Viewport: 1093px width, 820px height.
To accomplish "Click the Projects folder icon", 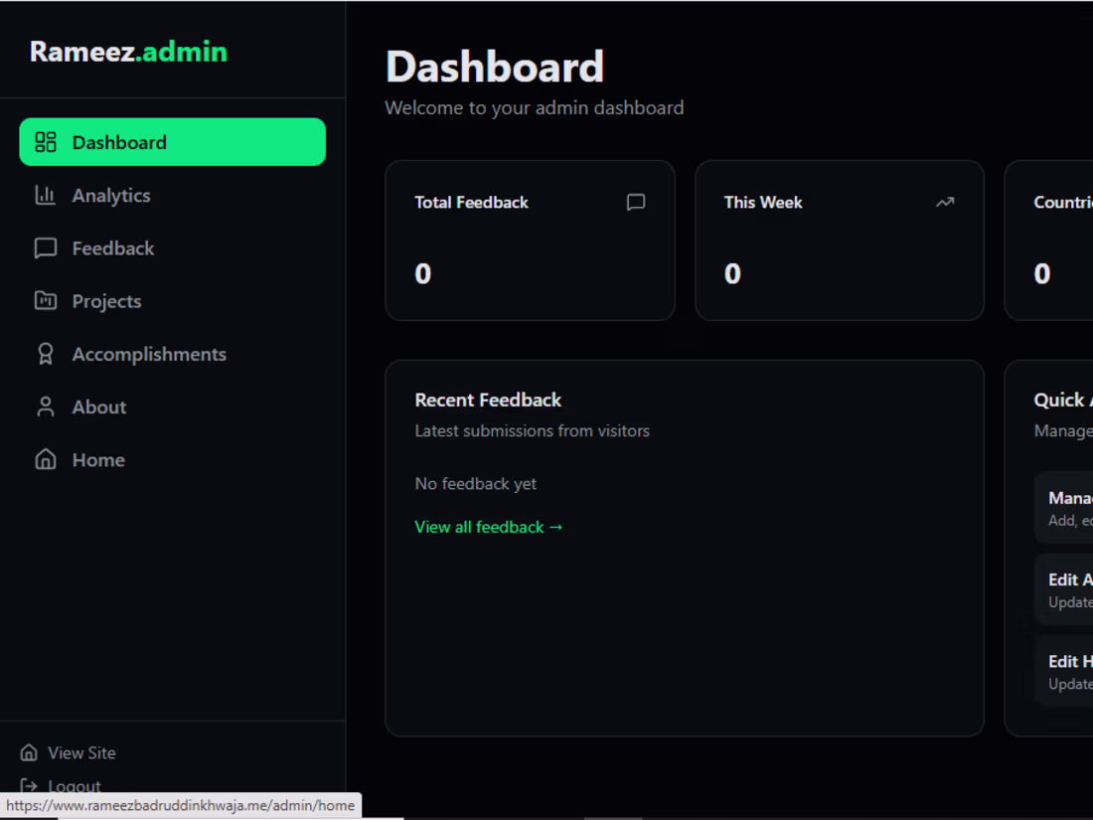I will (46, 301).
